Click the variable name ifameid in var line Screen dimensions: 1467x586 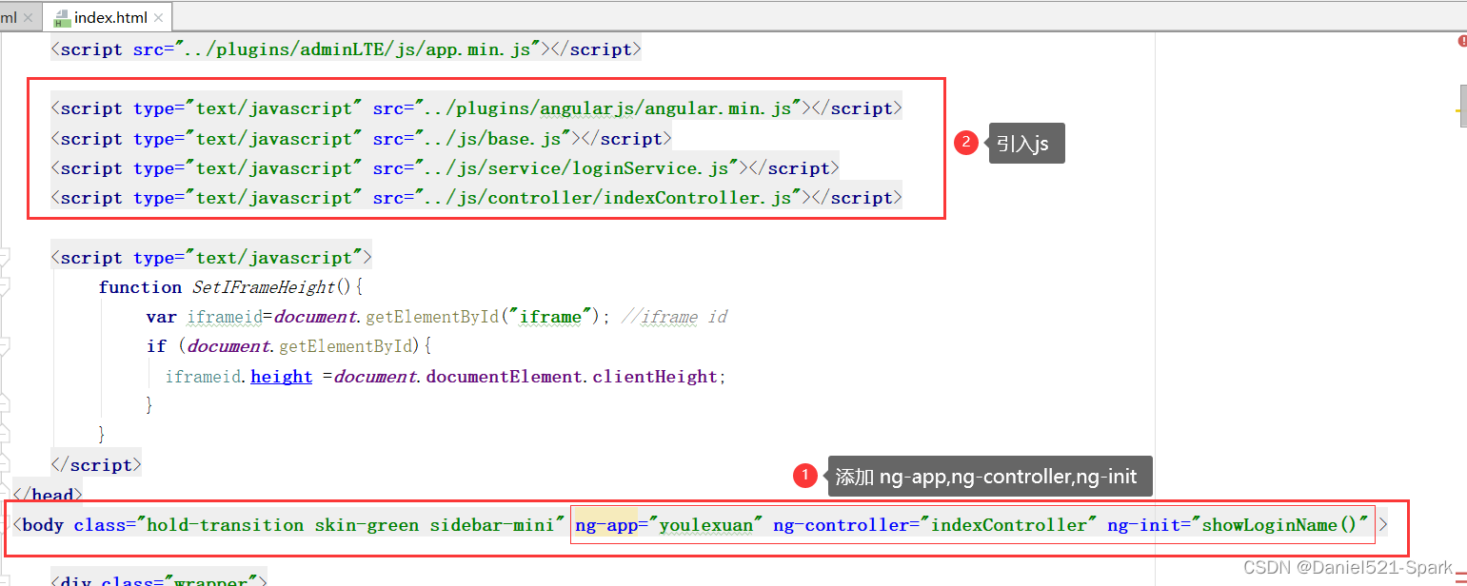tap(225, 317)
